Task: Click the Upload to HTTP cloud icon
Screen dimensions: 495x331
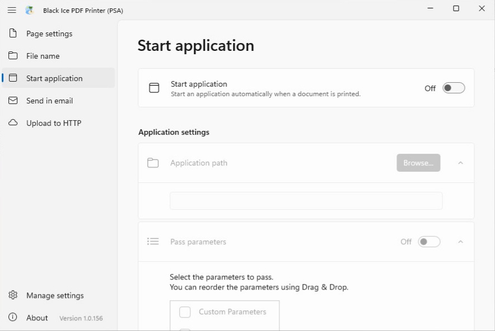Action: pyautogui.click(x=13, y=122)
